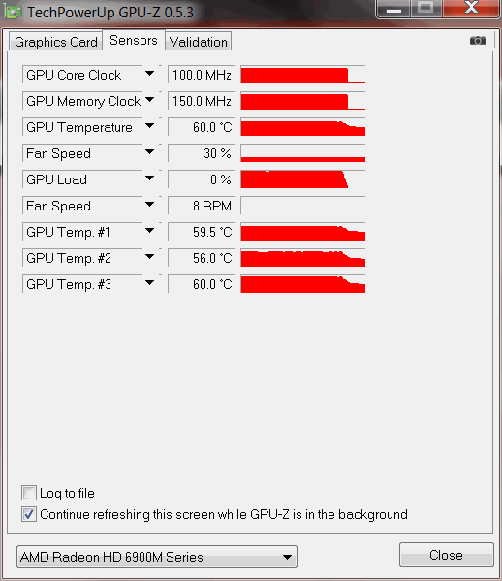Image resolution: width=502 pixels, height=581 pixels.
Task: Uncheck Continue refreshing in background option
Action: (x=29, y=514)
